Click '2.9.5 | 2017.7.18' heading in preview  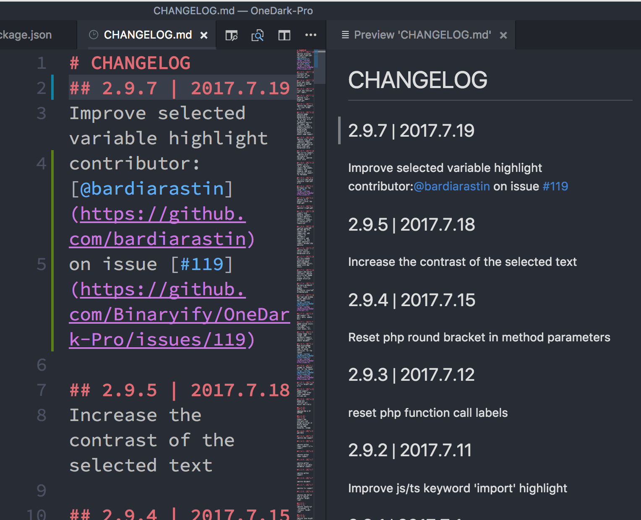412,225
